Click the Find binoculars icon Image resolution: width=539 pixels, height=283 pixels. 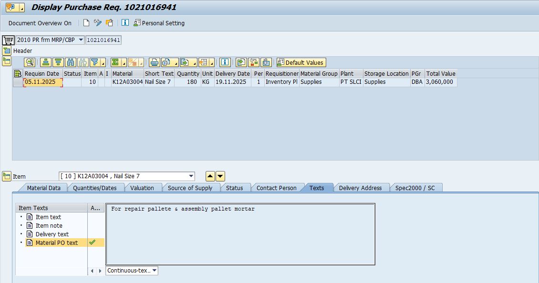click(x=71, y=62)
